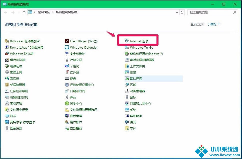Open the 管理工具 gear icon
This screenshot has height=159, width=242.
point(7,72)
